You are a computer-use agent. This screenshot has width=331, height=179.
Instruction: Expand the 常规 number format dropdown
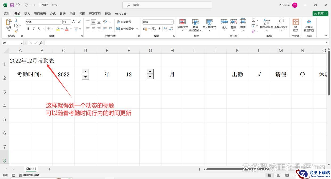[x=172, y=22]
